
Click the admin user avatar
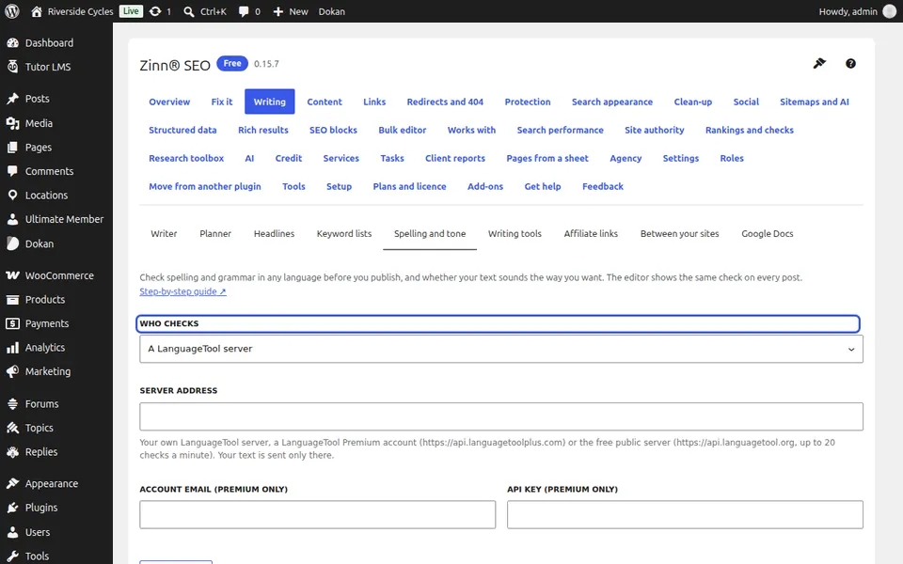[x=890, y=11]
